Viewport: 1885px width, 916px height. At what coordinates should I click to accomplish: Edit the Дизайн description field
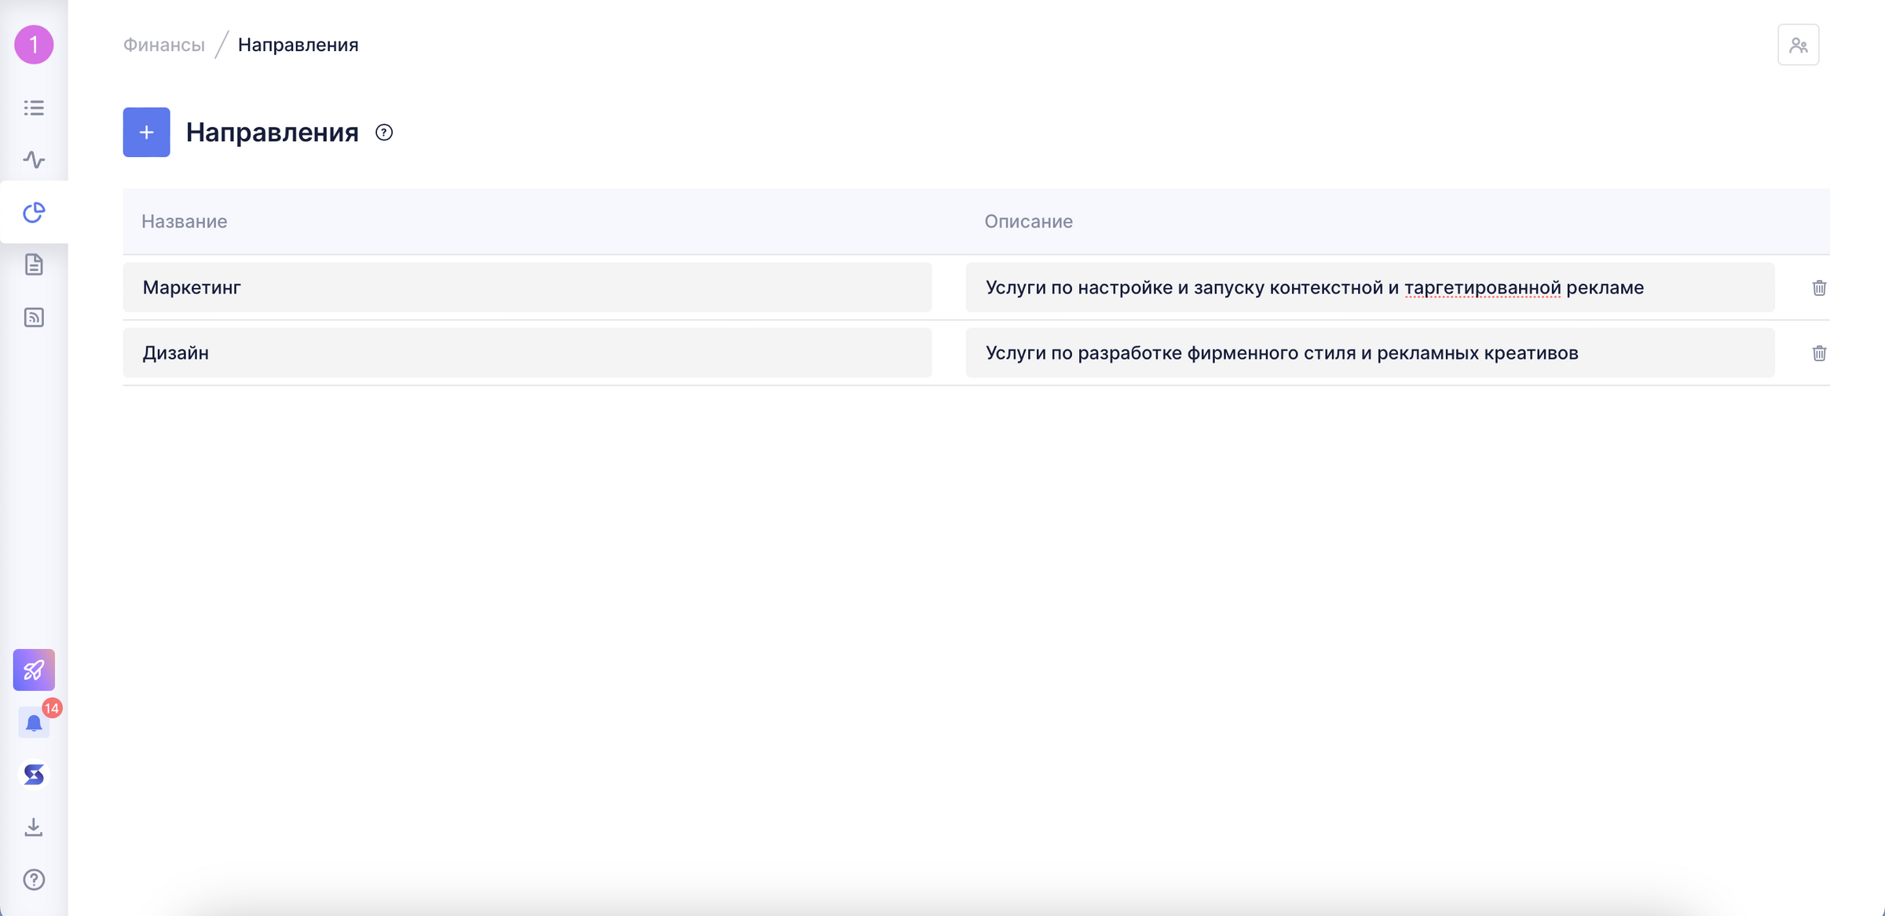click(x=1370, y=352)
